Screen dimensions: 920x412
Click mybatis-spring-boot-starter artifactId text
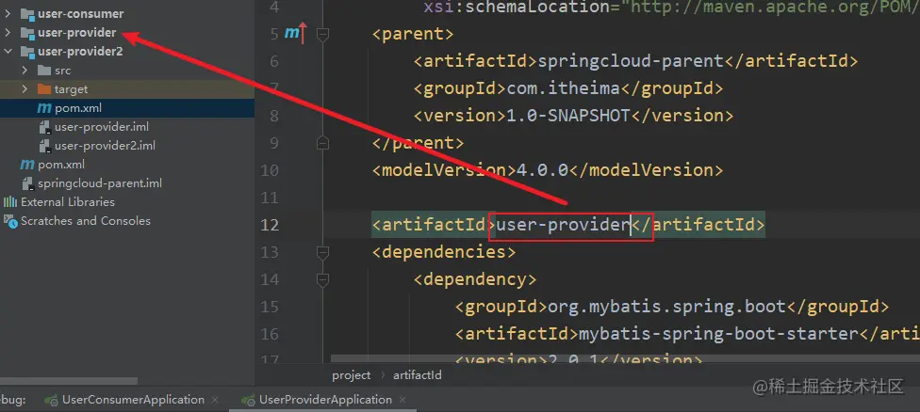[718, 334]
